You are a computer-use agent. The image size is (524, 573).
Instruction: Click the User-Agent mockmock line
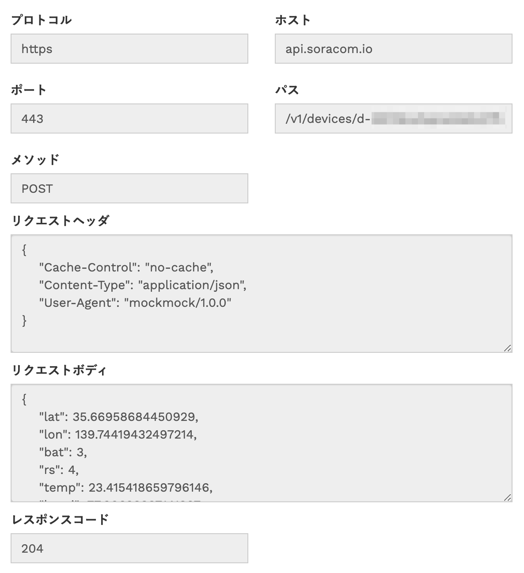[135, 303]
